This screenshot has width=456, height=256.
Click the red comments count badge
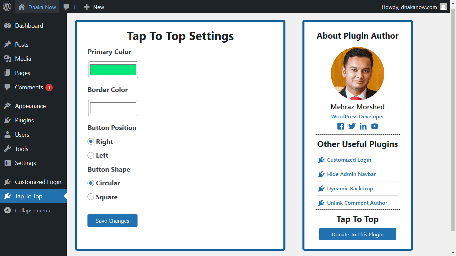click(49, 88)
